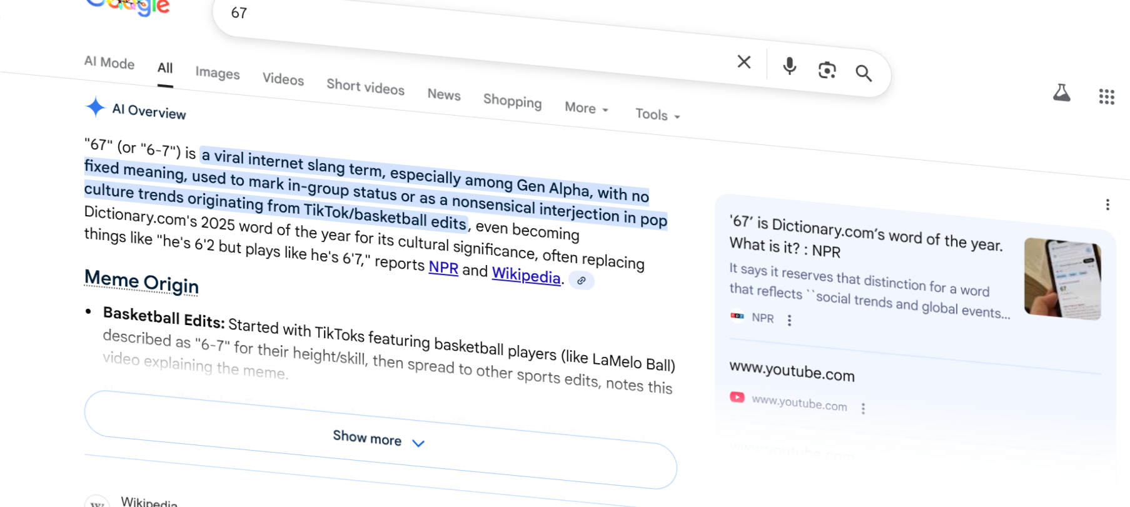Click the link chip after Wikipedia

coord(582,281)
